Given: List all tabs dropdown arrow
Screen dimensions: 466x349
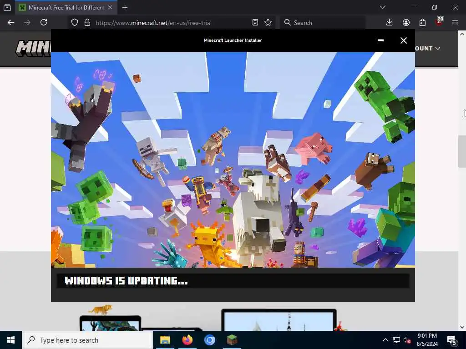Looking at the screenshot, I should (383, 7).
